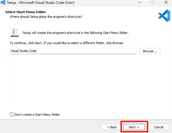The height and width of the screenshot is (133, 172).
Task: Continue setup with the Next button
Action: point(134,127)
